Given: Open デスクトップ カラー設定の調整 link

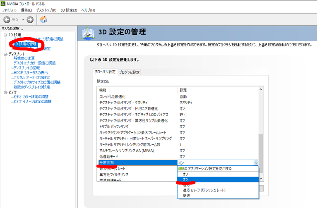Looking at the screenshot, I should tap(35, 63).
